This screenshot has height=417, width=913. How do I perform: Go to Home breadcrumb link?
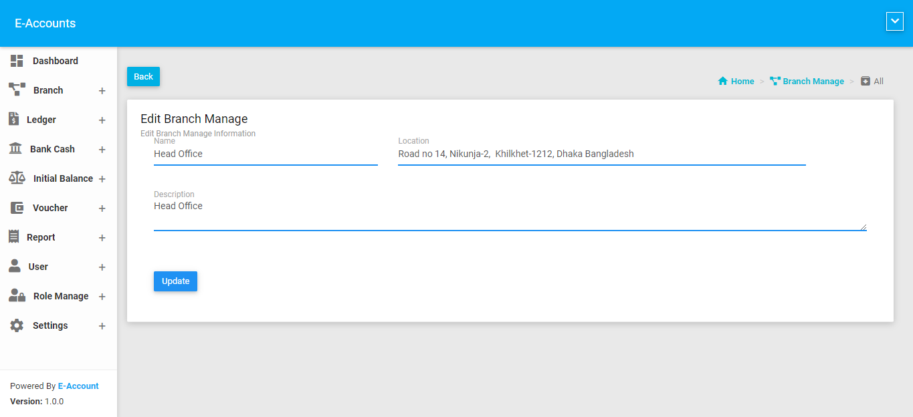[x=742, y=82]
